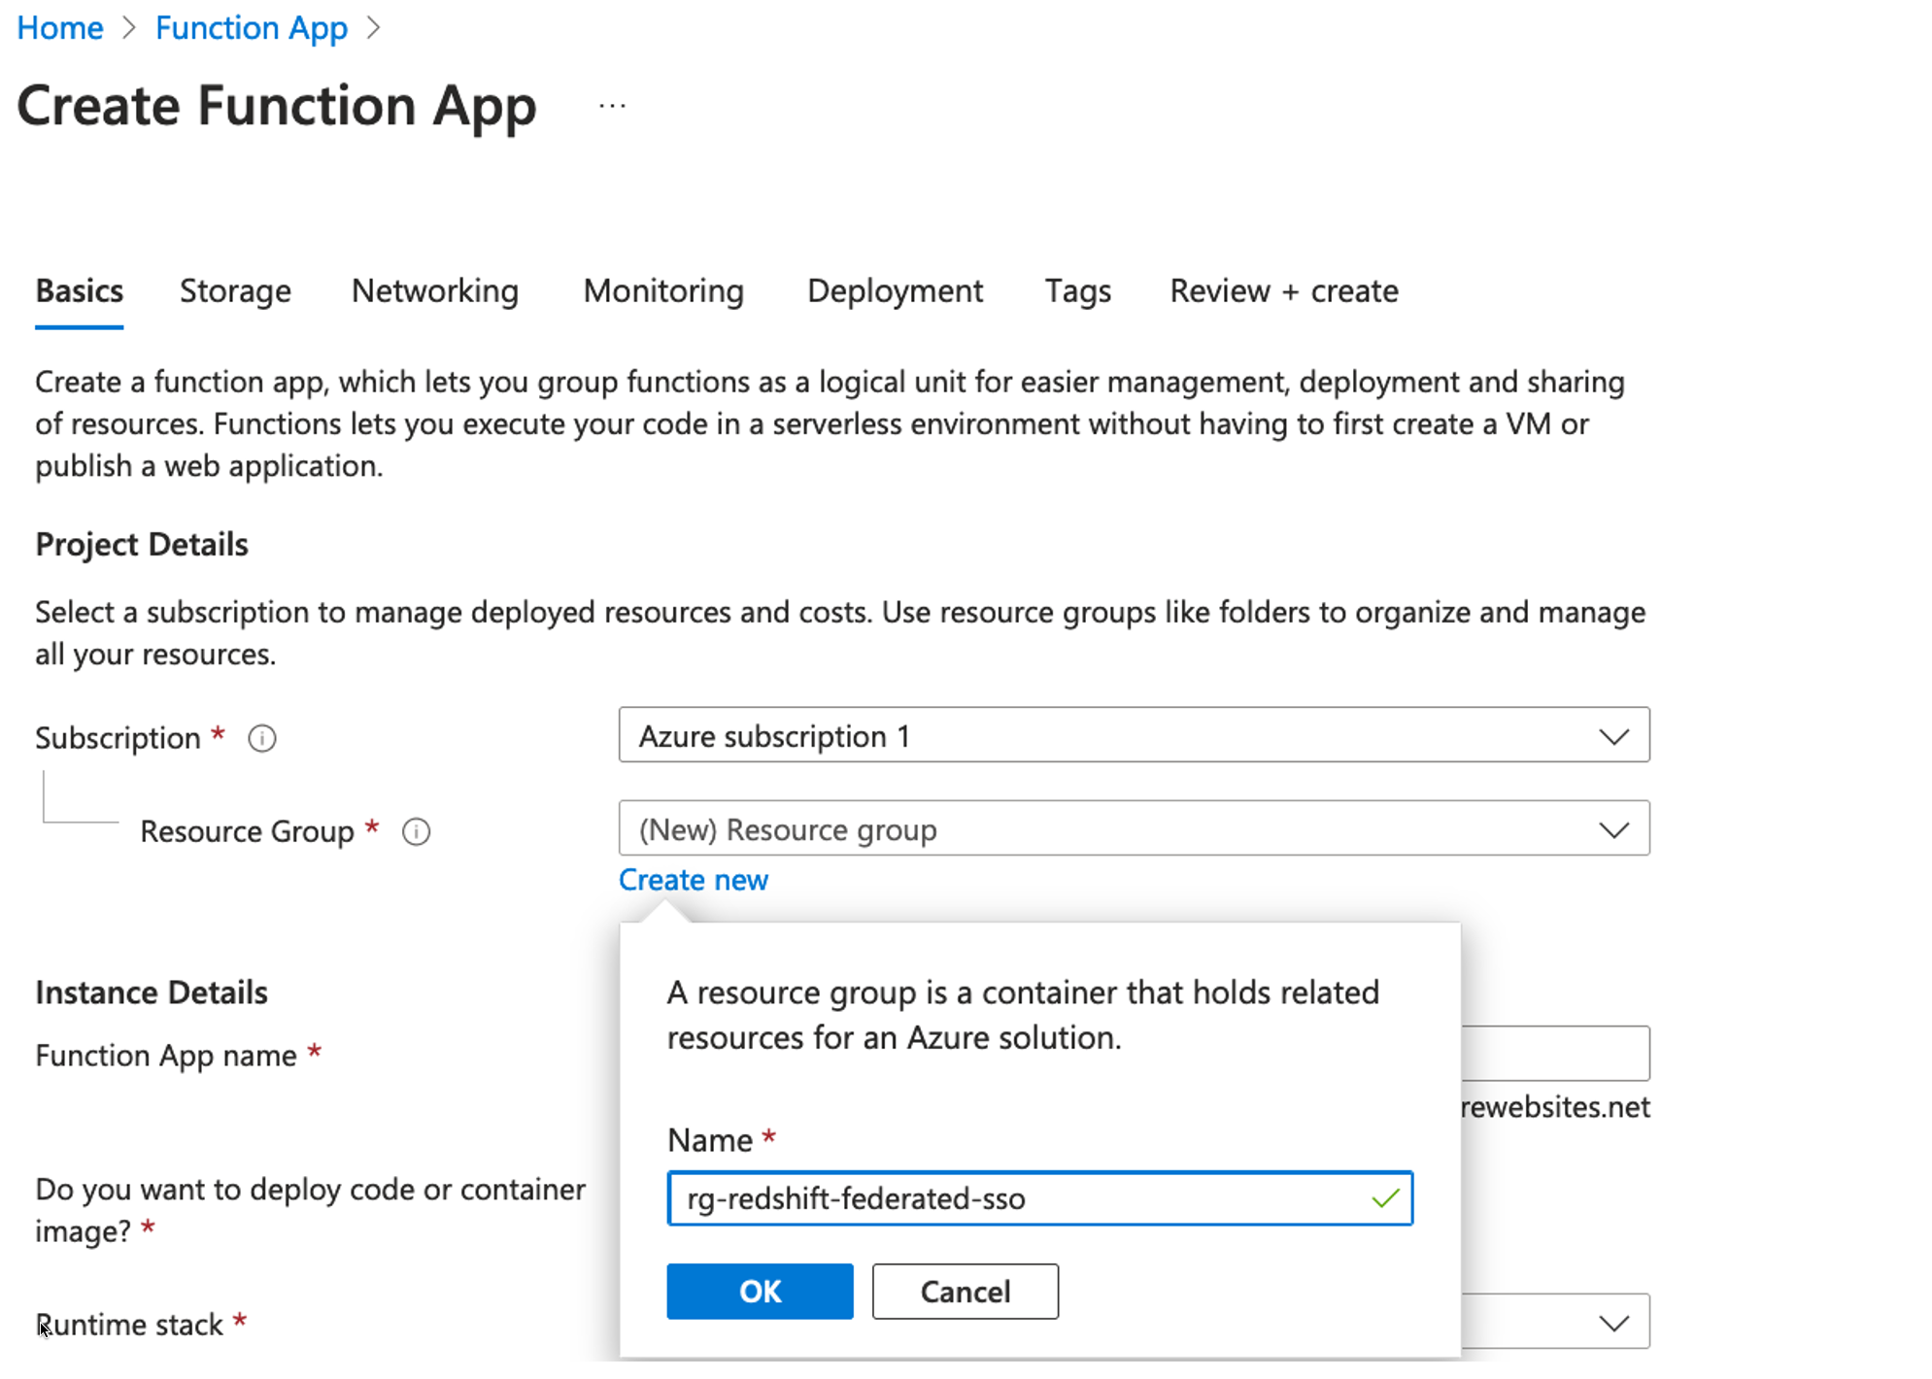
Task: Click the Subscription info icon
Action: click(x=262, y=739)
